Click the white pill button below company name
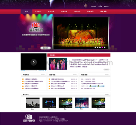The image size is (136, 127). (46, 48)
